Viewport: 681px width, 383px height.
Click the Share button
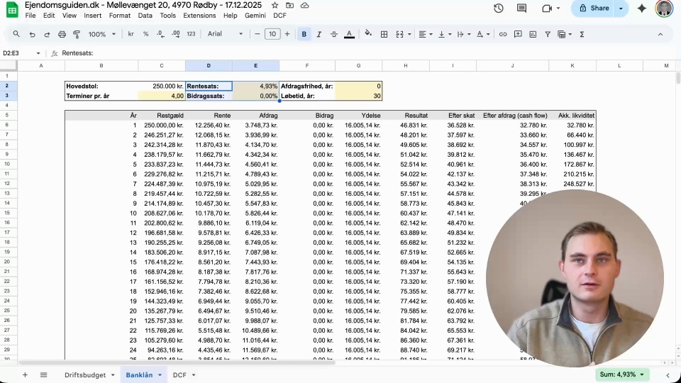pyautogui.click(x=593, y=9)
